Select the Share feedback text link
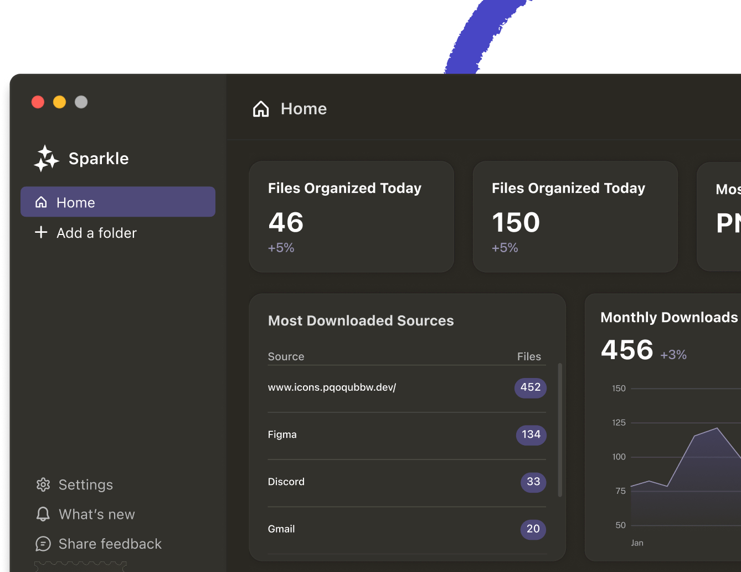This screenshot has width=741, height=572. (x=110, y=544)
